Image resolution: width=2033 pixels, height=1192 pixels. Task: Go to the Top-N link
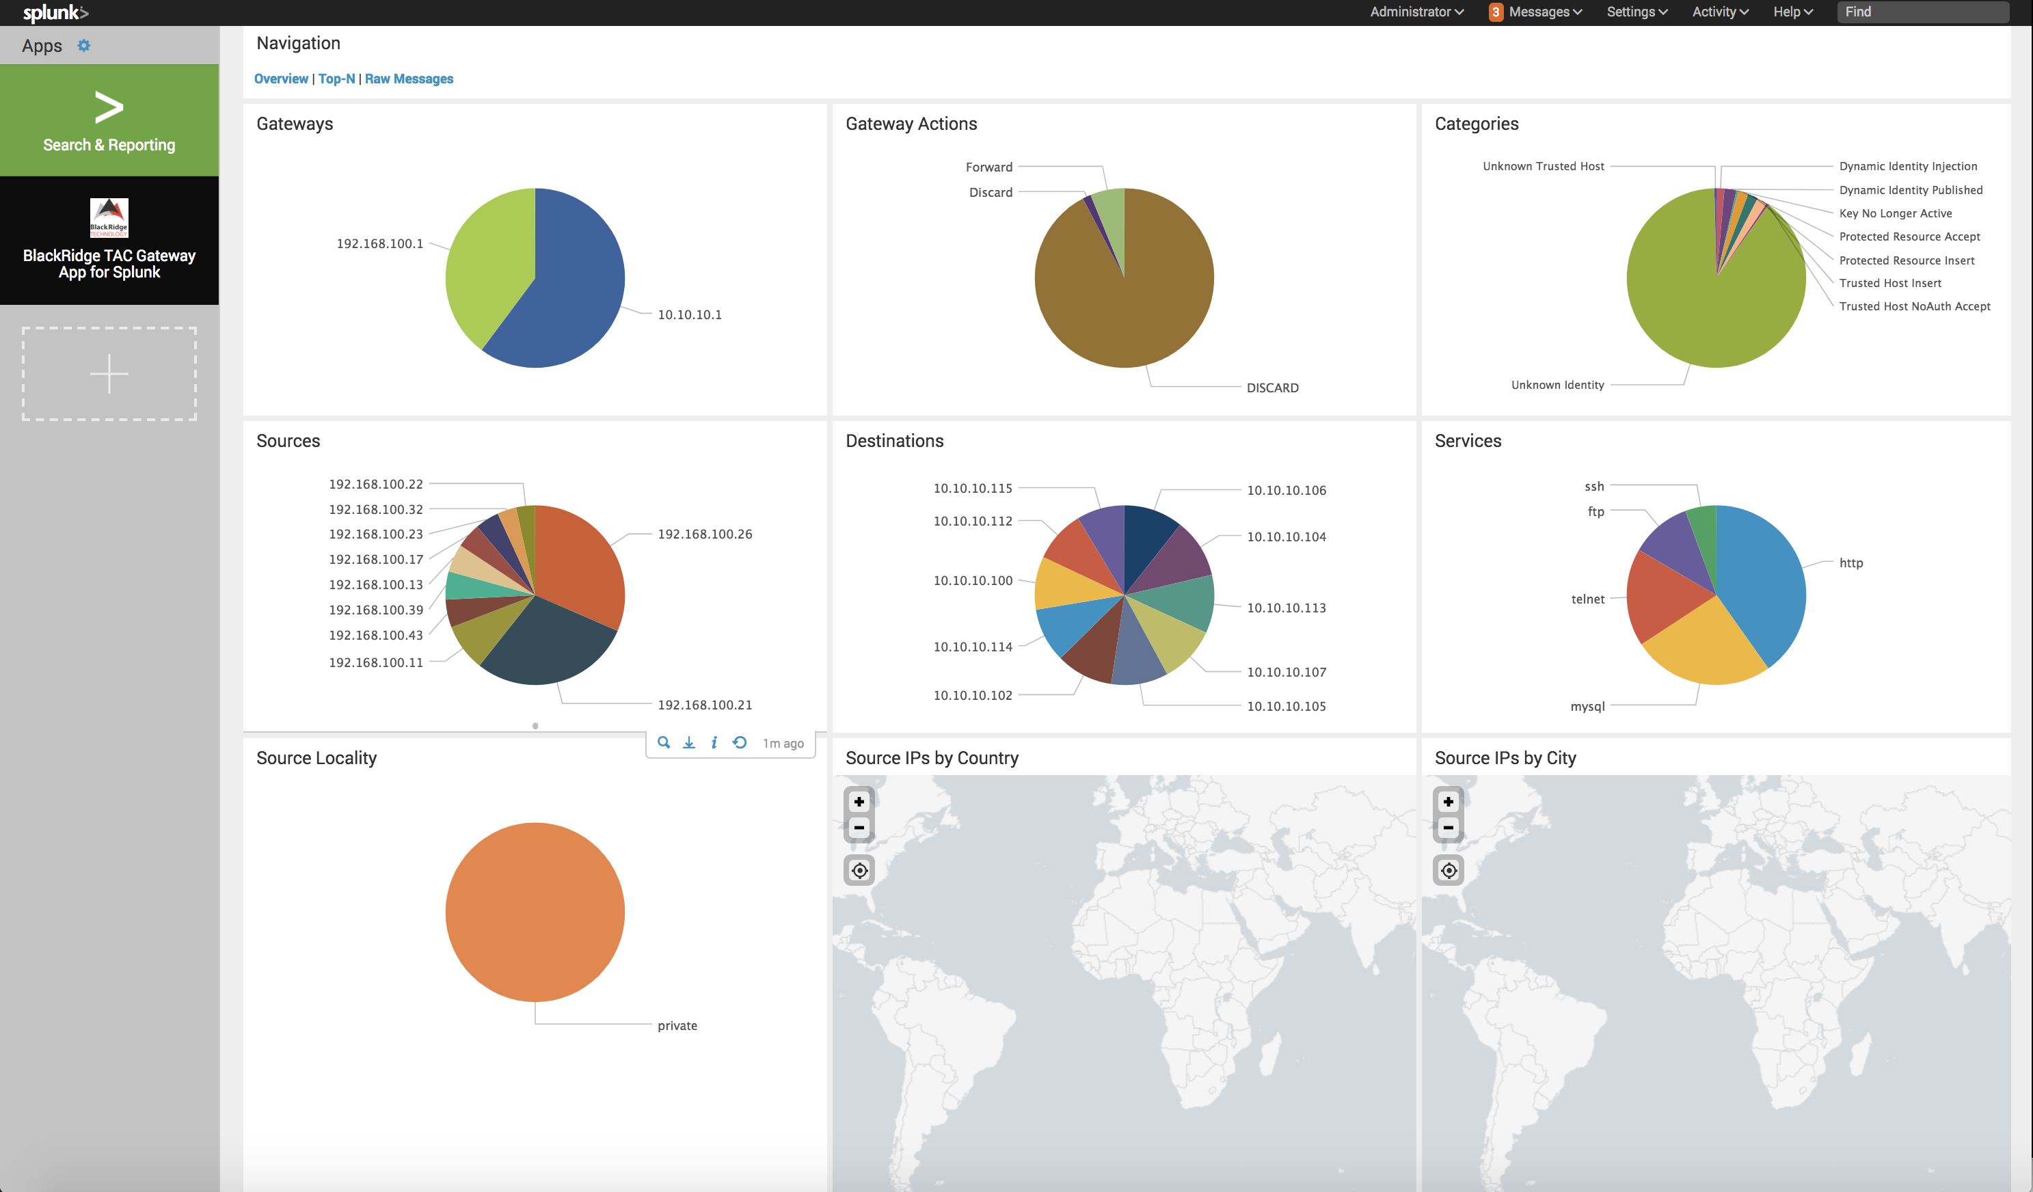[x=336, y=79]
